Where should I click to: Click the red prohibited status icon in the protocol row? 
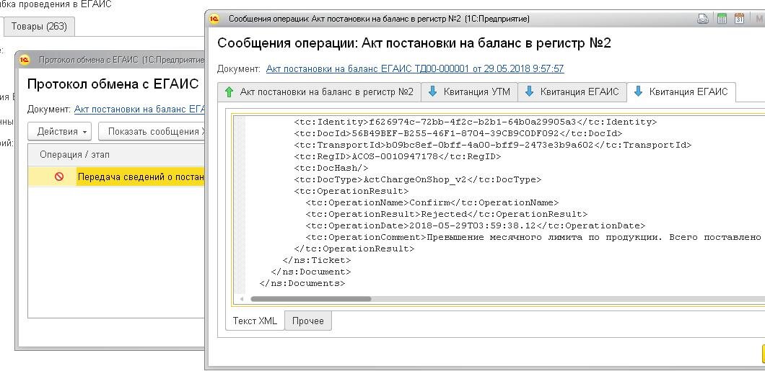59,176
